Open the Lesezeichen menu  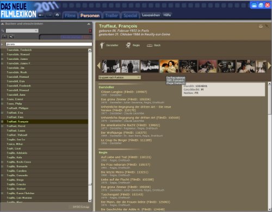tap(151, 15)
